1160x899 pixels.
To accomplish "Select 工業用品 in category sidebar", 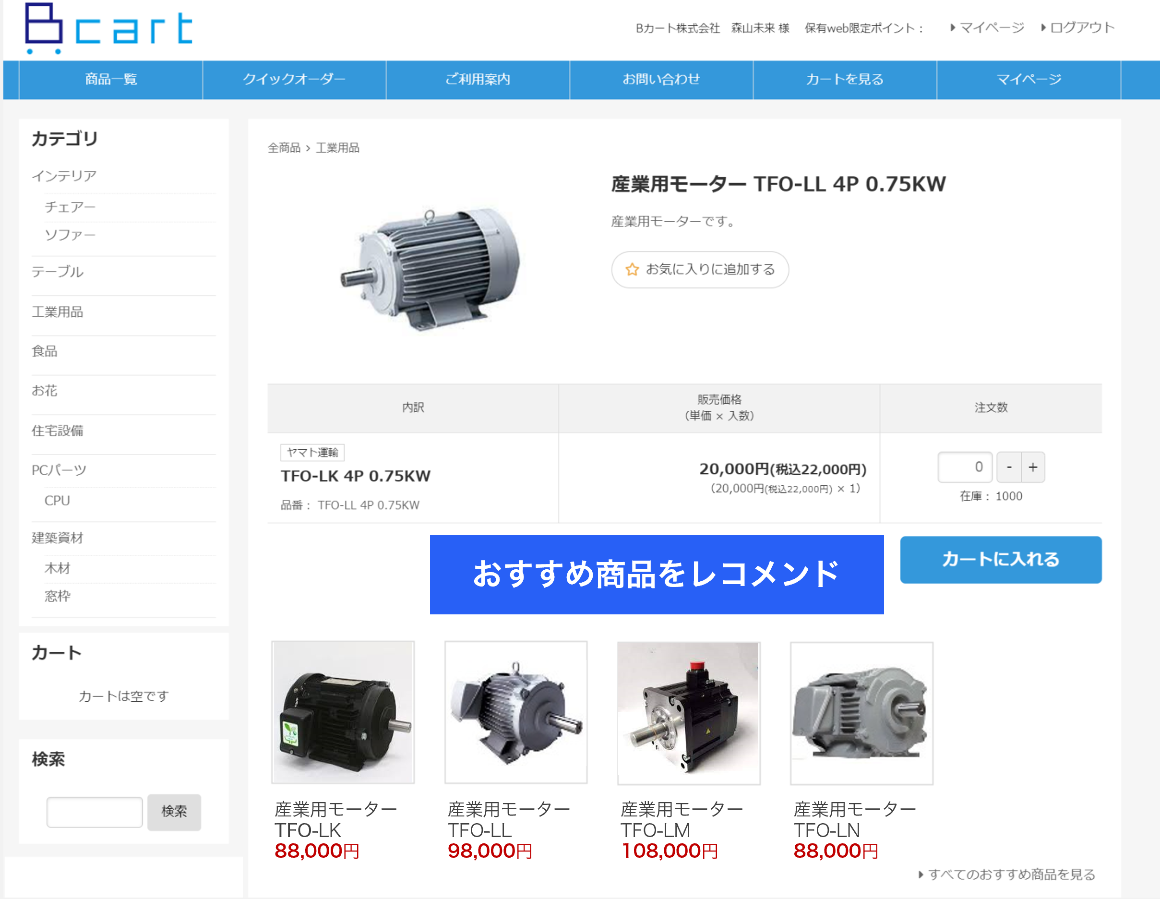I will tap(58, 312).
